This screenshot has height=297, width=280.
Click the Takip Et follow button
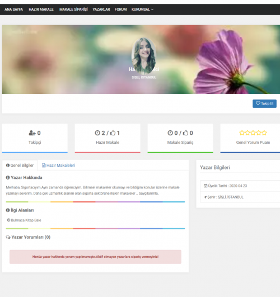click(x=264, y=103)
